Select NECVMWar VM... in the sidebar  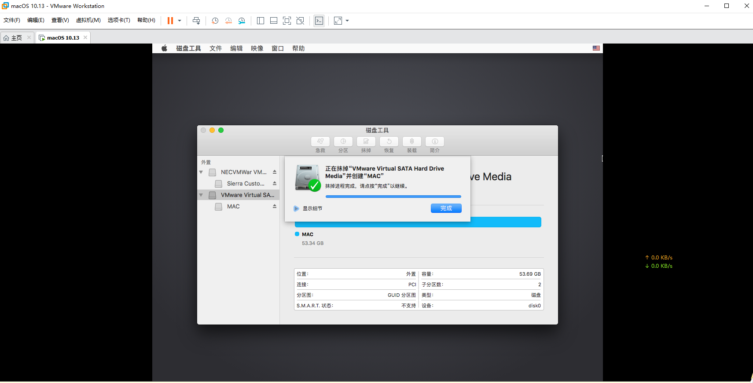tap(238, 172)
